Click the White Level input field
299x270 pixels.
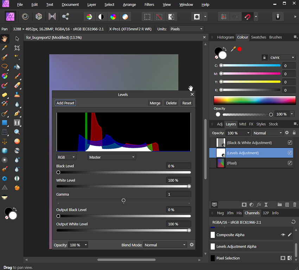pos(178,180)
